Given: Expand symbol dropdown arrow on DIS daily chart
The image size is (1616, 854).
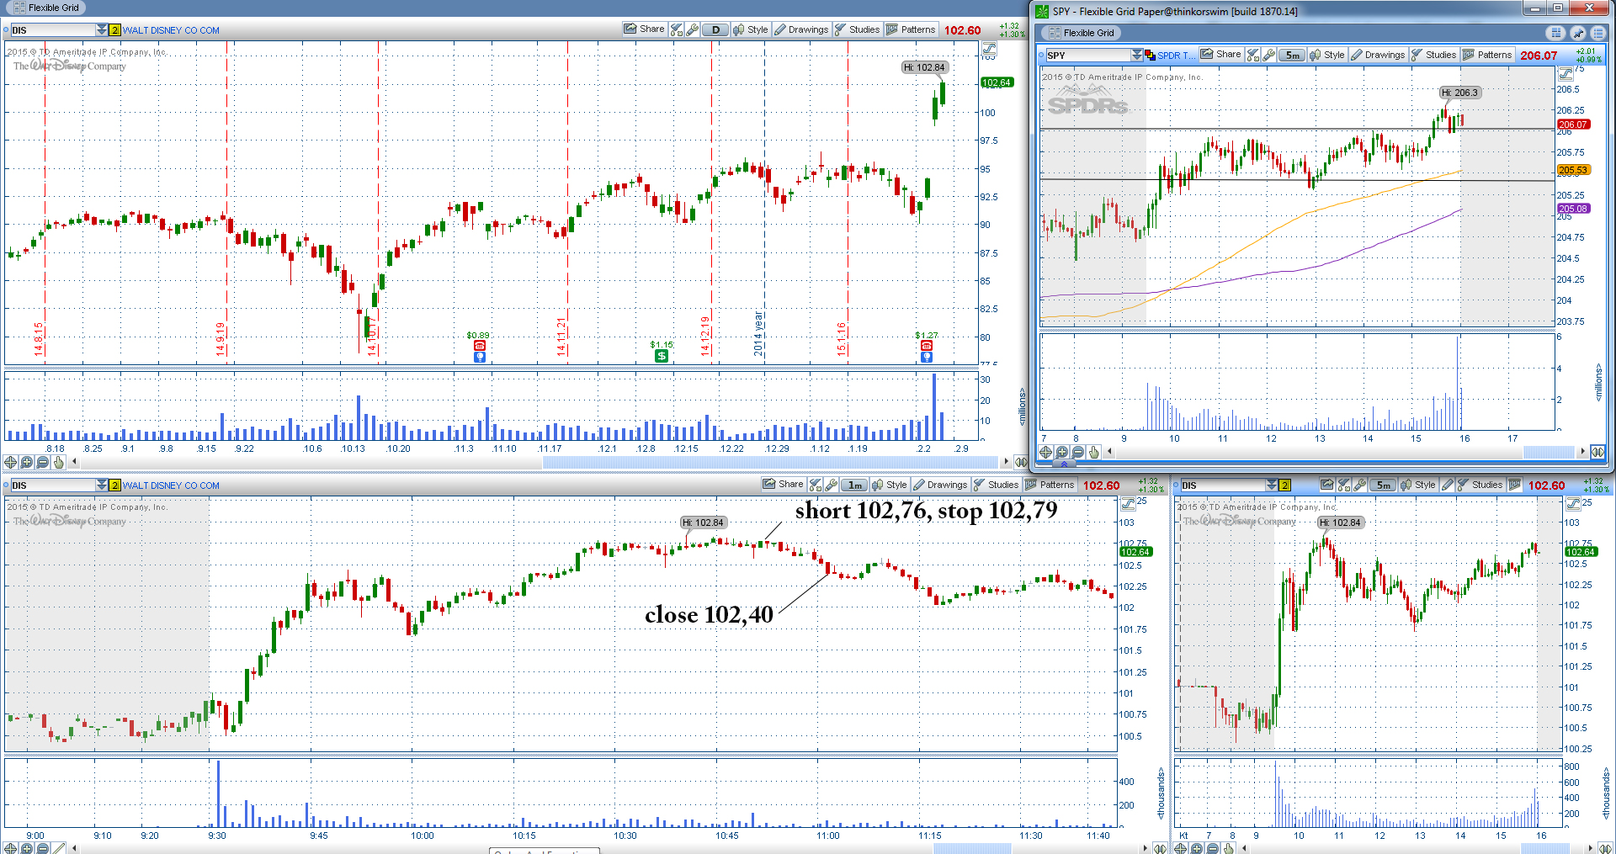Looking at the screenshot, I should (x=102, y=30).
